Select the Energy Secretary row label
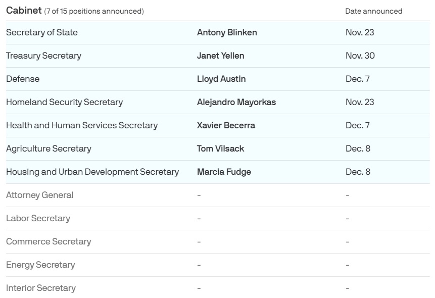 (x=40, y=265)
